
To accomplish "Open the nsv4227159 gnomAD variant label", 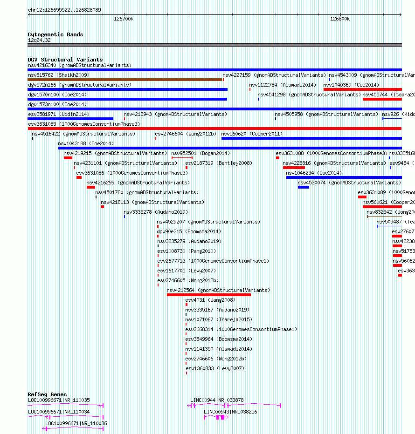I will [274, 75].
